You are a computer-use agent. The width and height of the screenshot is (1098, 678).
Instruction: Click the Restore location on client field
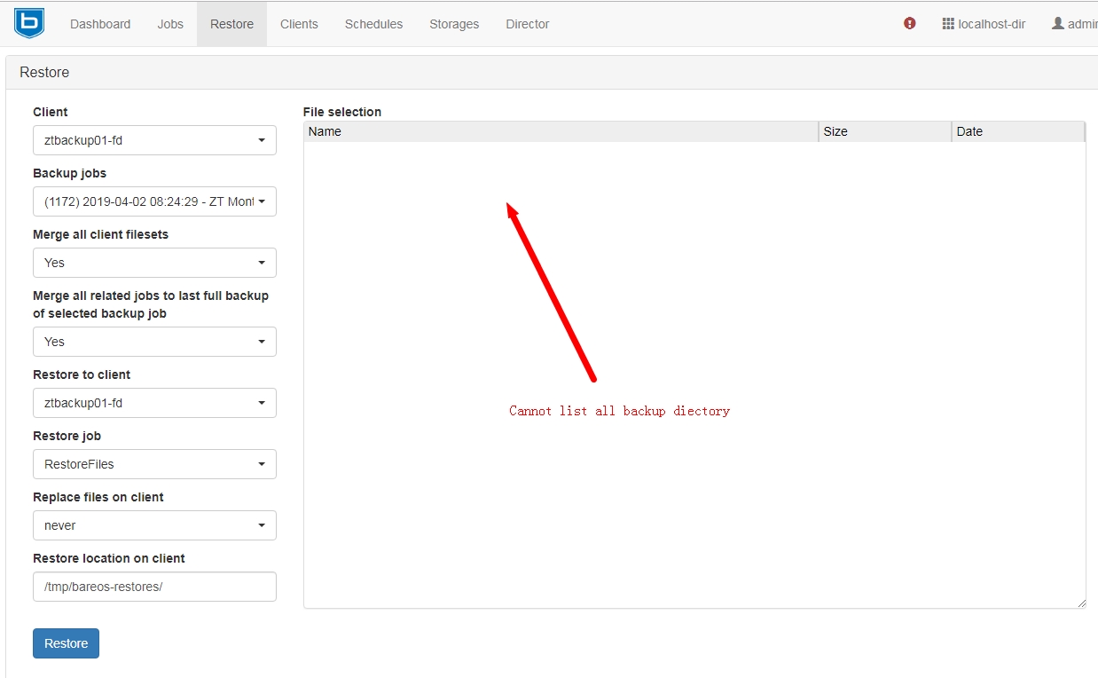coord(154,587)
